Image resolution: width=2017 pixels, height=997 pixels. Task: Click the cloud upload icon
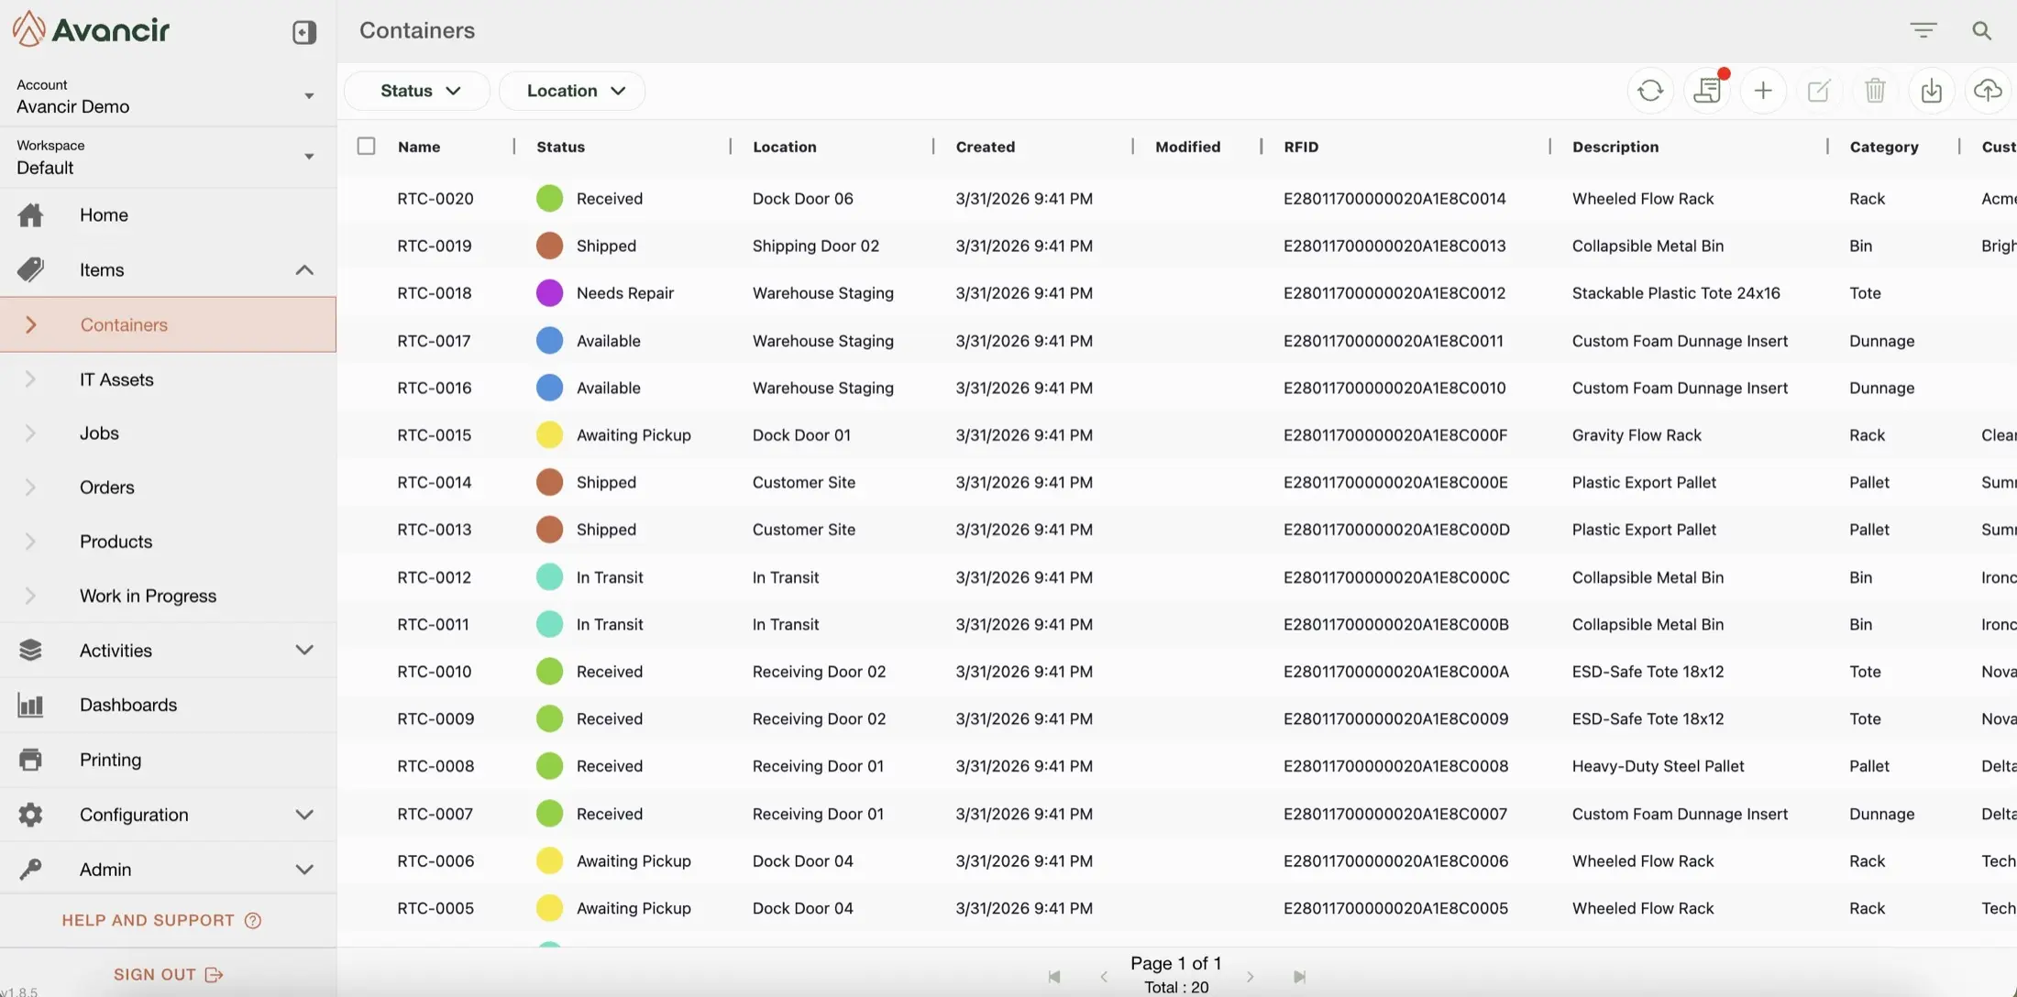click(x=1988, y=91)
